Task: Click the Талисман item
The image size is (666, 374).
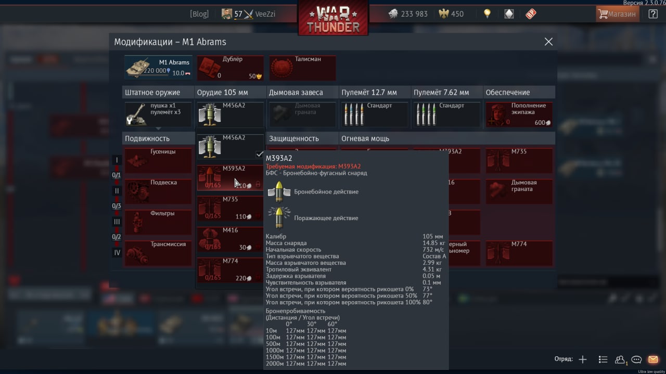Action: tap(302, 68)
